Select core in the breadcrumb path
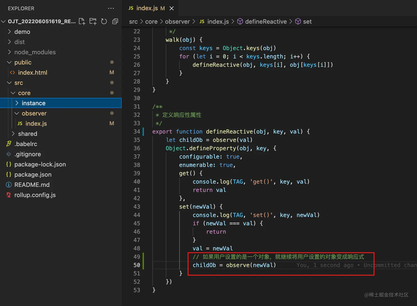Image resolution: width=417 pixels, height=306 pixels. [x=151, y=21]
